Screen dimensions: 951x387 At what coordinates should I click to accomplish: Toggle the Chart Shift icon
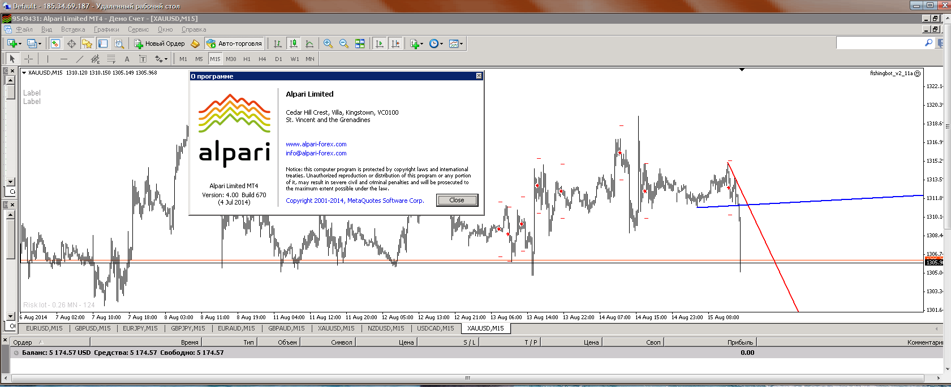point(395,44)
